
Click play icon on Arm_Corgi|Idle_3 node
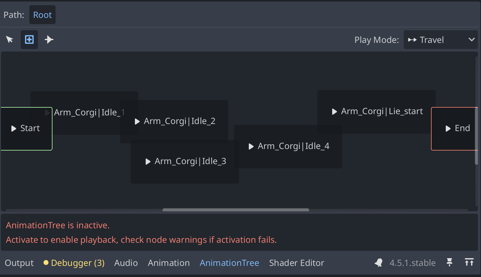[x=148, y=161]
